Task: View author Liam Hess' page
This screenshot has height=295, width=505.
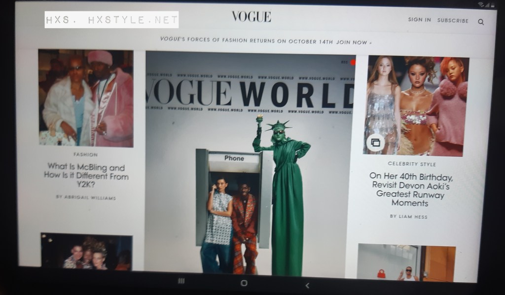Action: click(x=409, y=216)
